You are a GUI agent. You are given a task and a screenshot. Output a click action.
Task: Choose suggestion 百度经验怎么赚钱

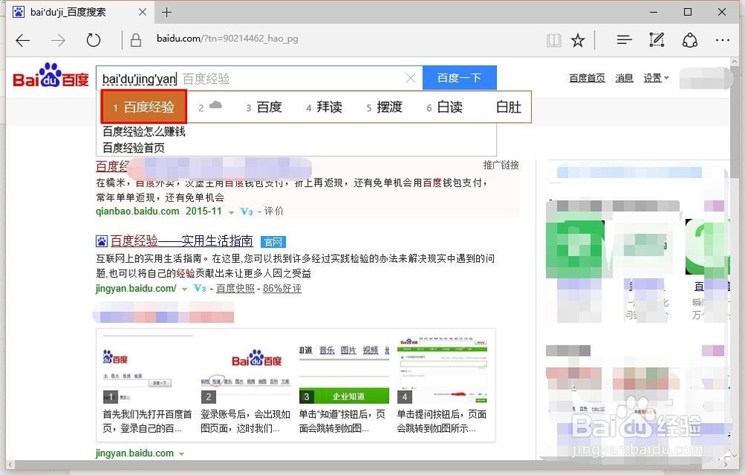(144, 132)
